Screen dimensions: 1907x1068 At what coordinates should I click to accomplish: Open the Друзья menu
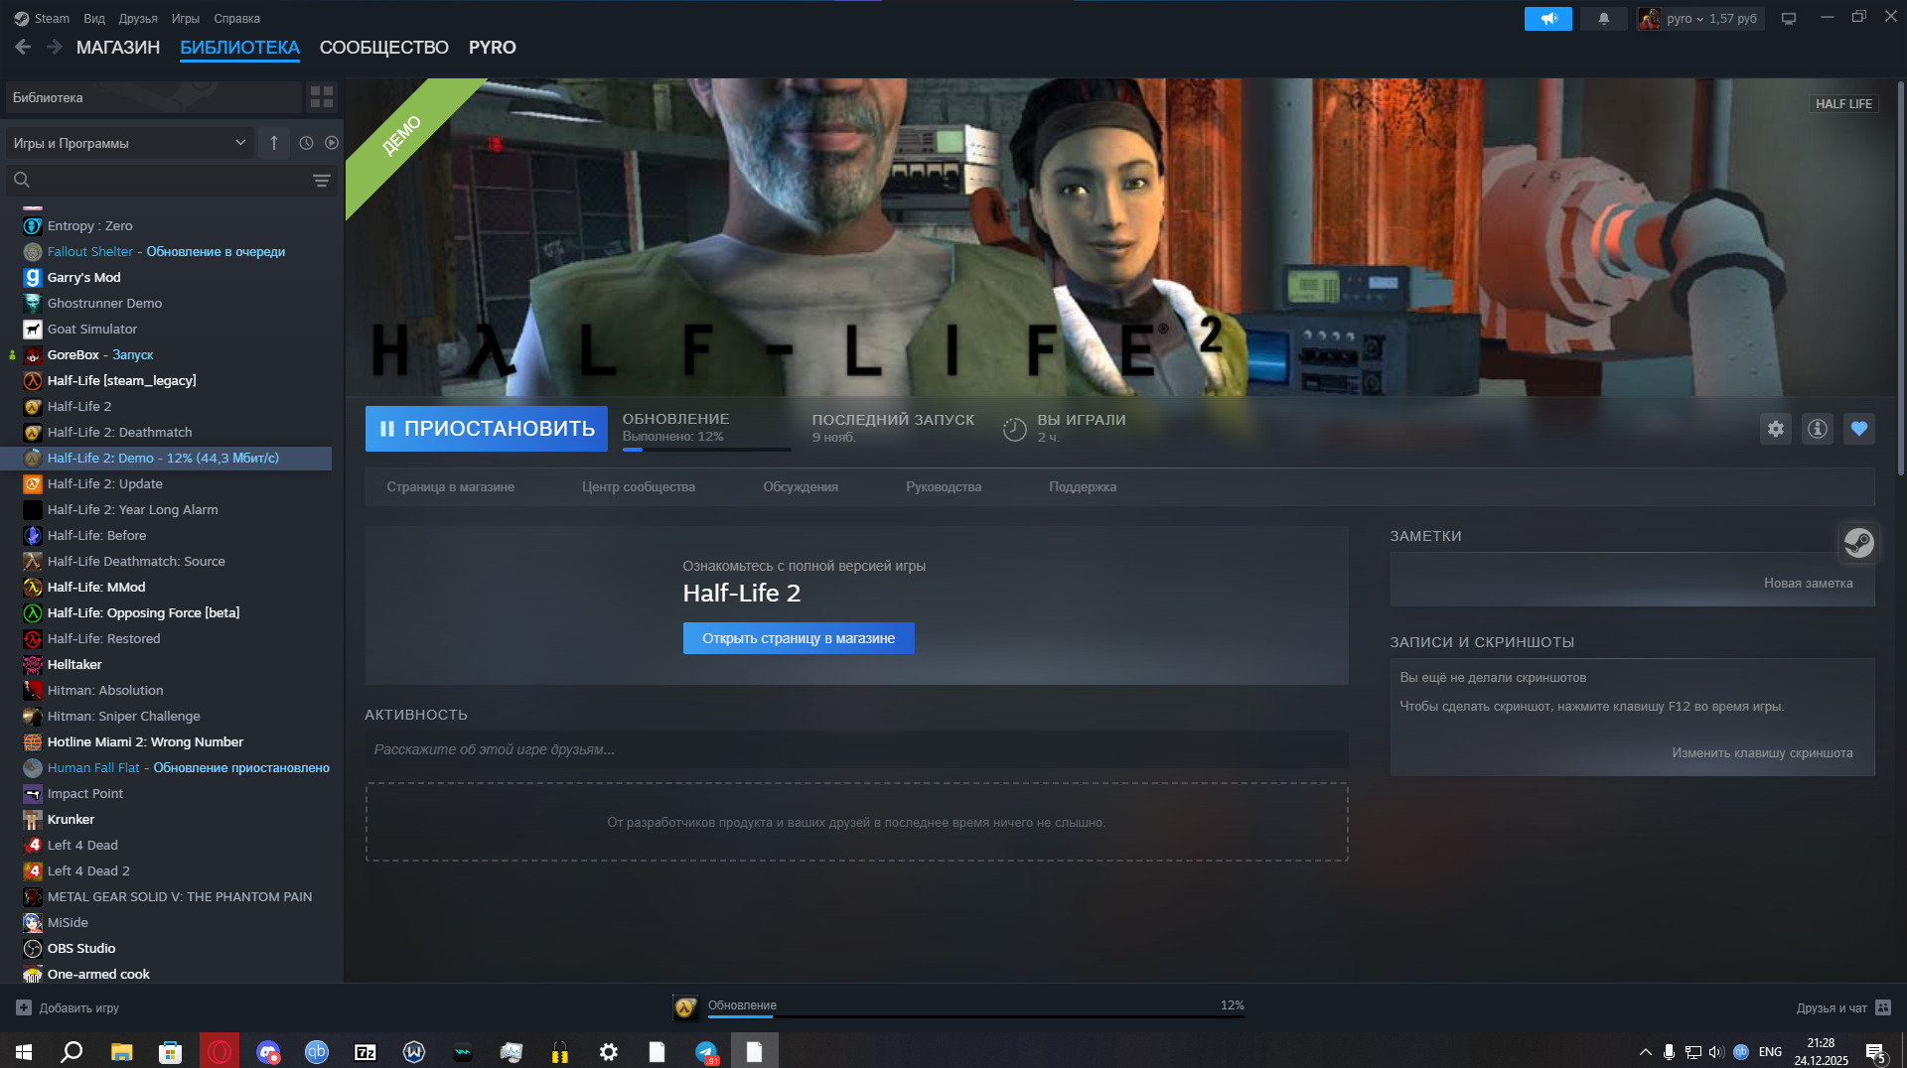pyautogui.click(x=138, y=18)
